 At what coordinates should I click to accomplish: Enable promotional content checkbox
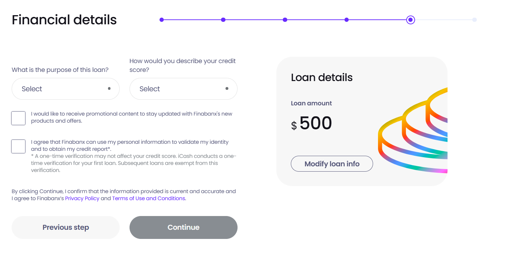[18, 118]
